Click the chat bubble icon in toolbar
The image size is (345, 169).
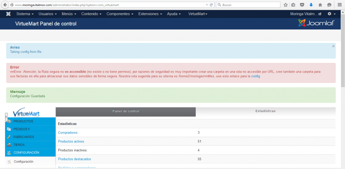point(329,5)
